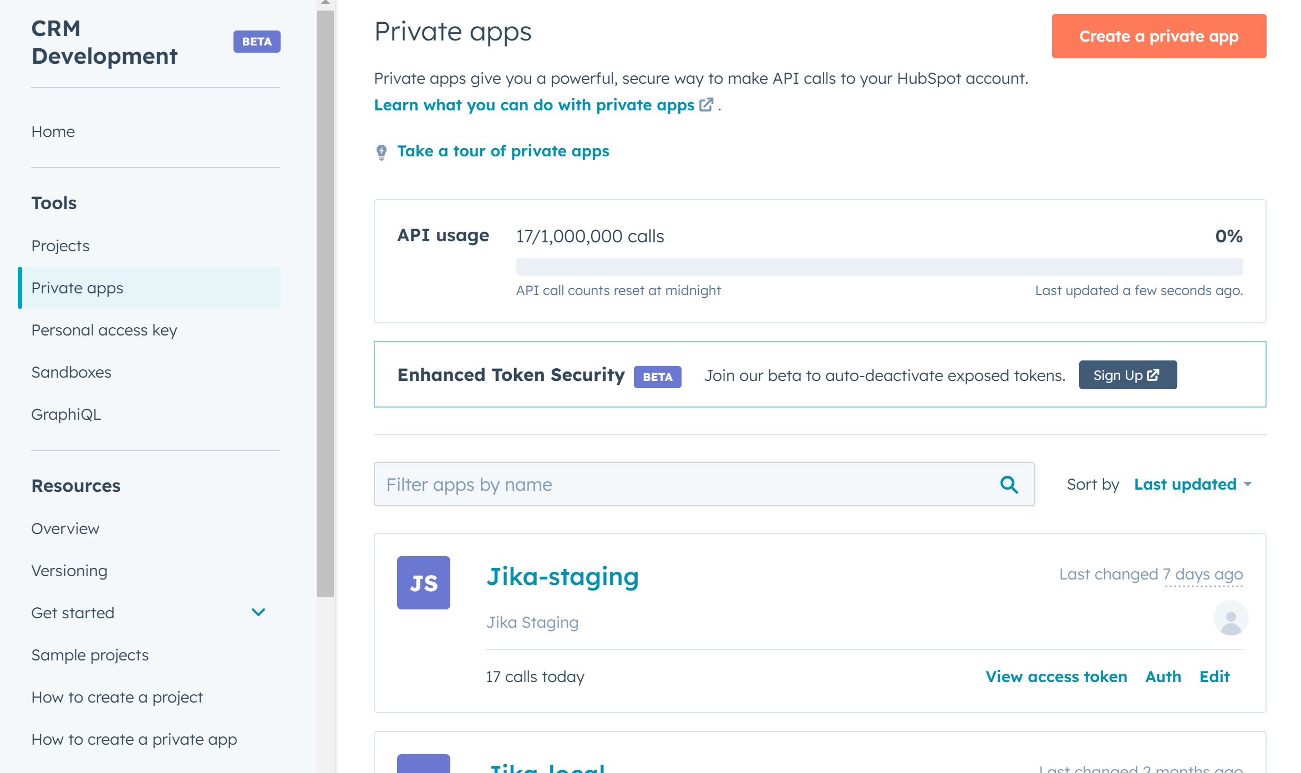Focus the Filter apps by name field
Viewport: 1301px width, 773px height.
click(704, 484)
